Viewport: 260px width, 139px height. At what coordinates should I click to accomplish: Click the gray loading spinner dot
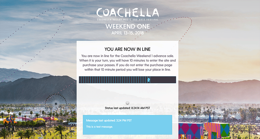click(127, 103)
